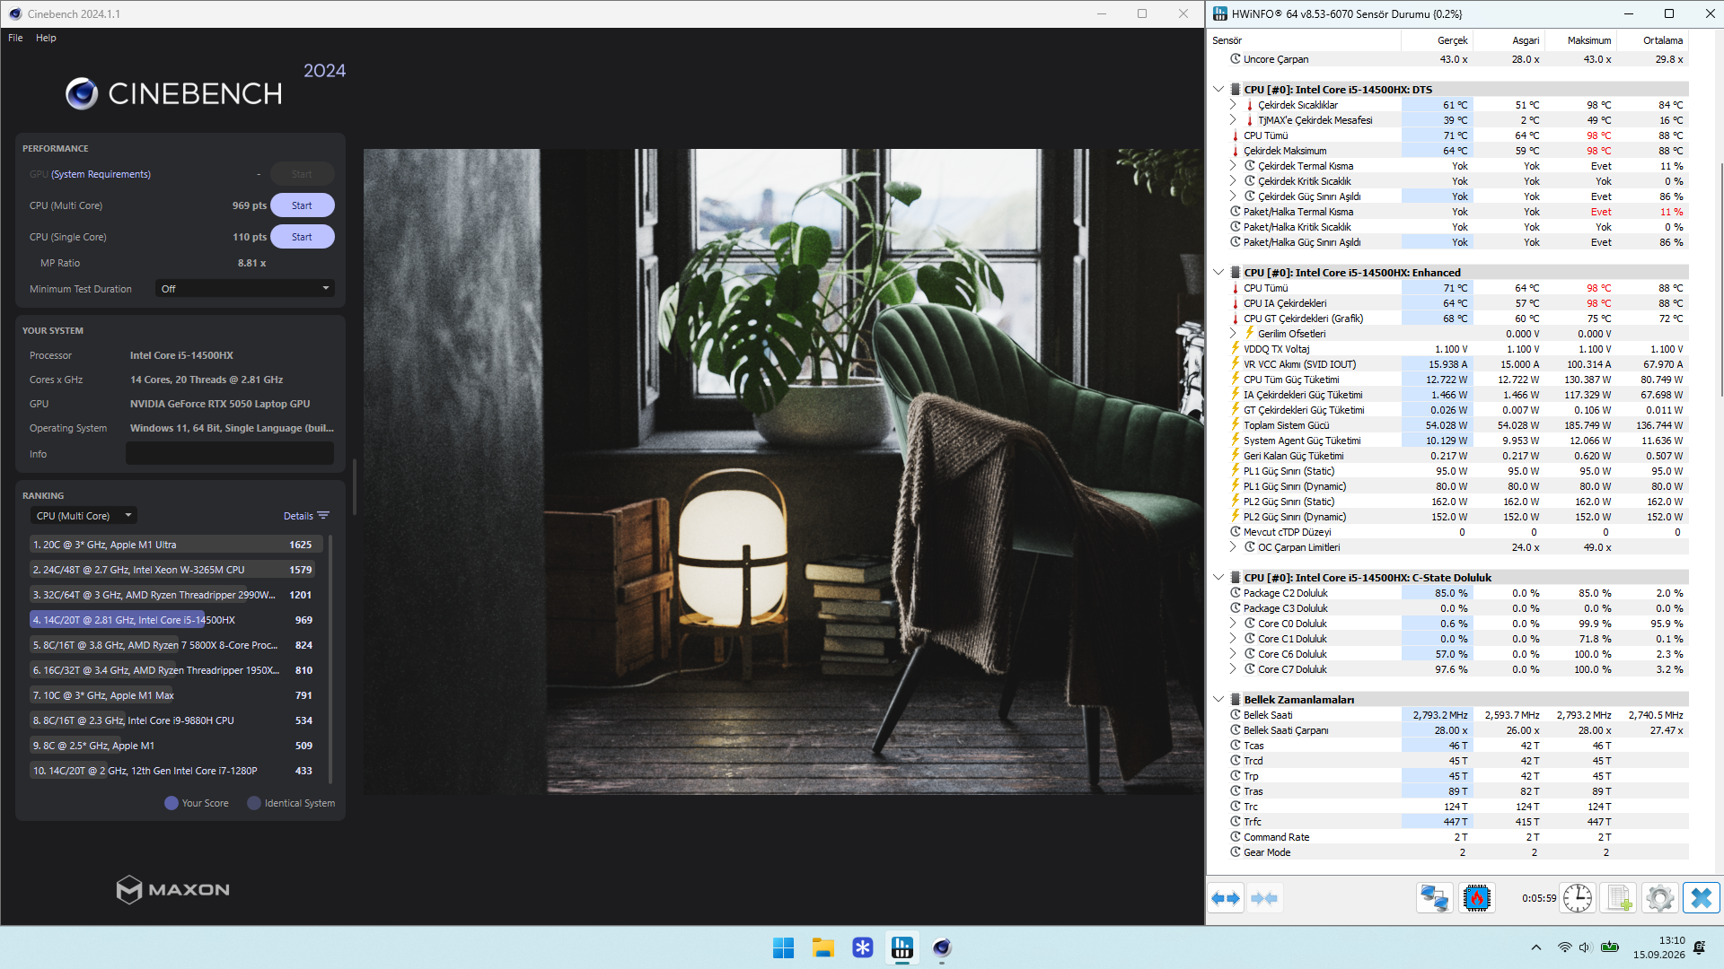
Task: Expand OC Çarpan Limitleri row
Action: tap(1233, 547)
